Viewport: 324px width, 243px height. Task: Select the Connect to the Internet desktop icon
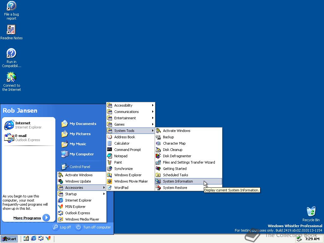(x=11, y=82)
